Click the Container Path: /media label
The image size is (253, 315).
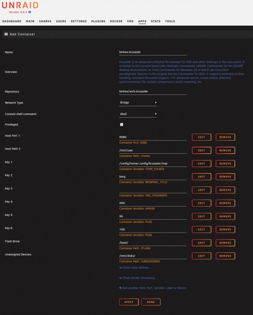point(135,156)
